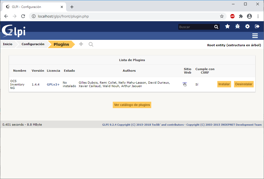Bookmark this page with the star icon
The height and width of the screenshot is (179, 264).
pyautogui.click(x=222, y=16)
